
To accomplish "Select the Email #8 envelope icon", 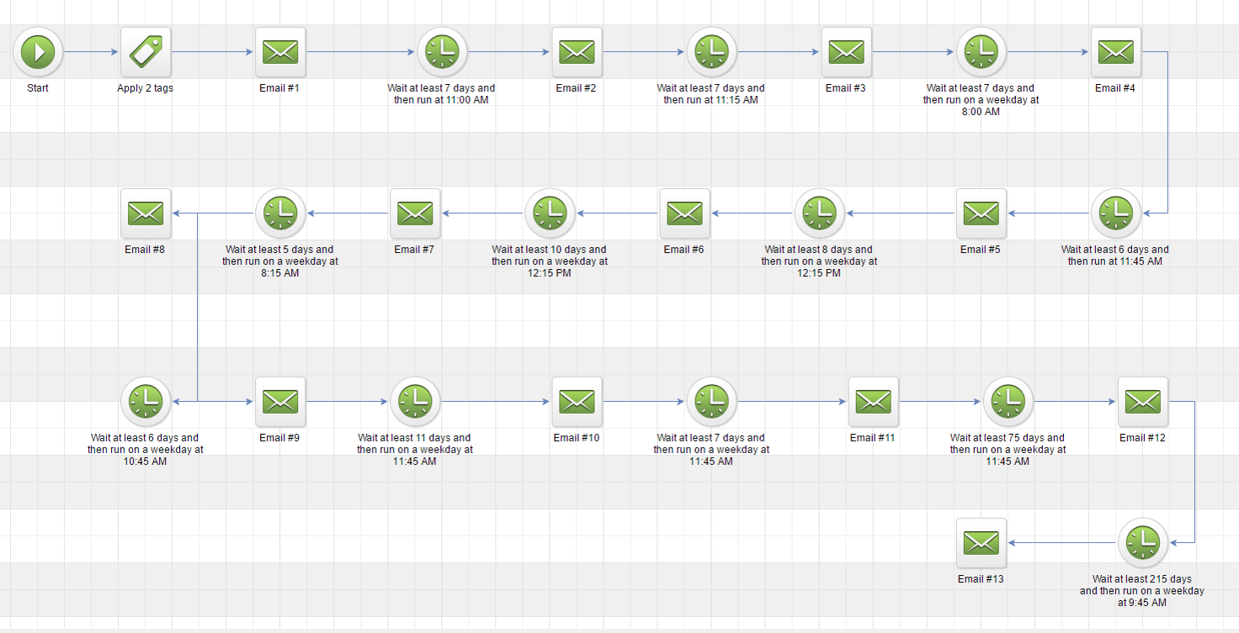I will tap(146, 214).
